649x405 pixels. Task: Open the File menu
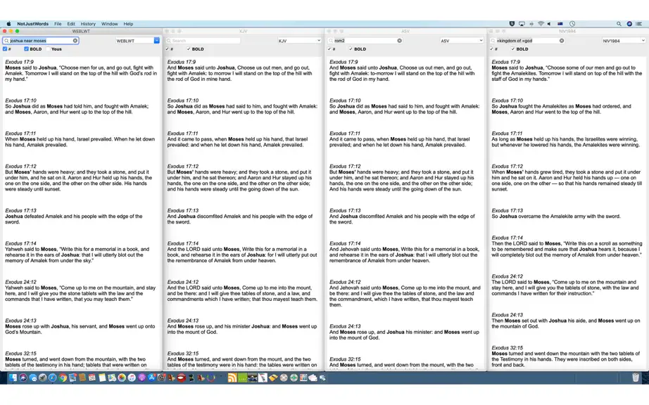[x=58, y=24]
